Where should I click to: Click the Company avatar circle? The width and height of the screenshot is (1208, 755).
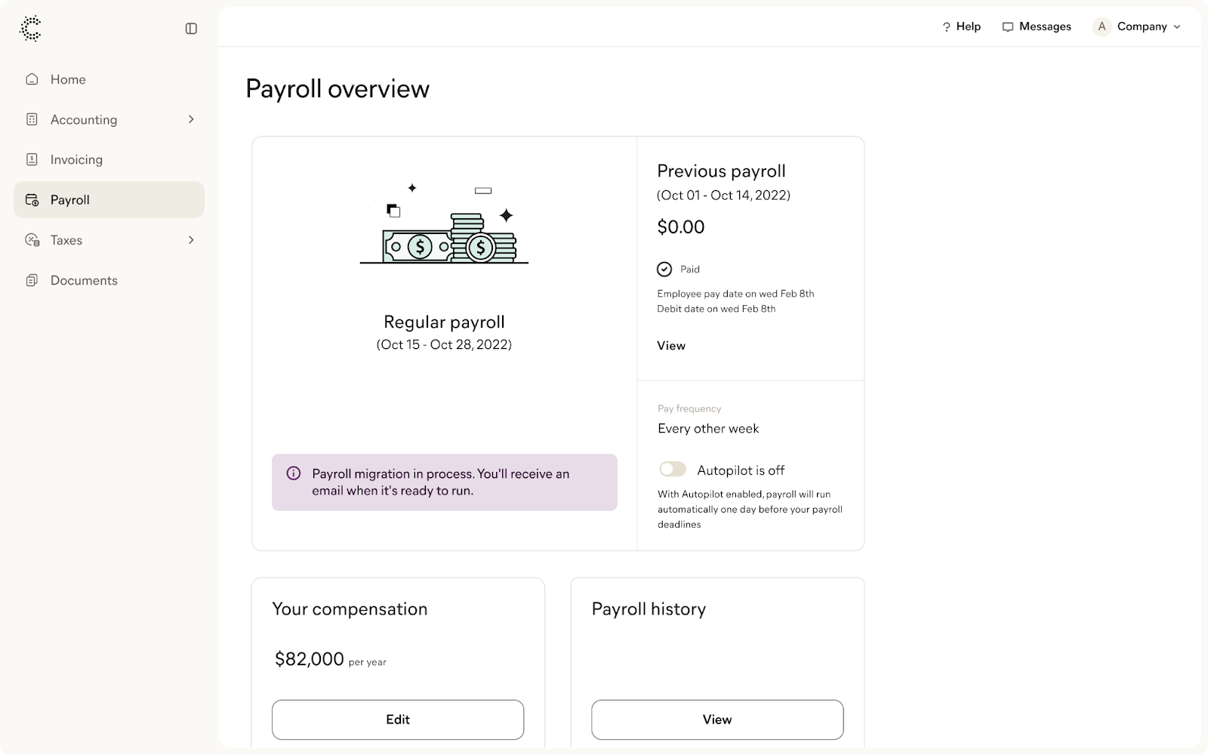coord(1102,26)
